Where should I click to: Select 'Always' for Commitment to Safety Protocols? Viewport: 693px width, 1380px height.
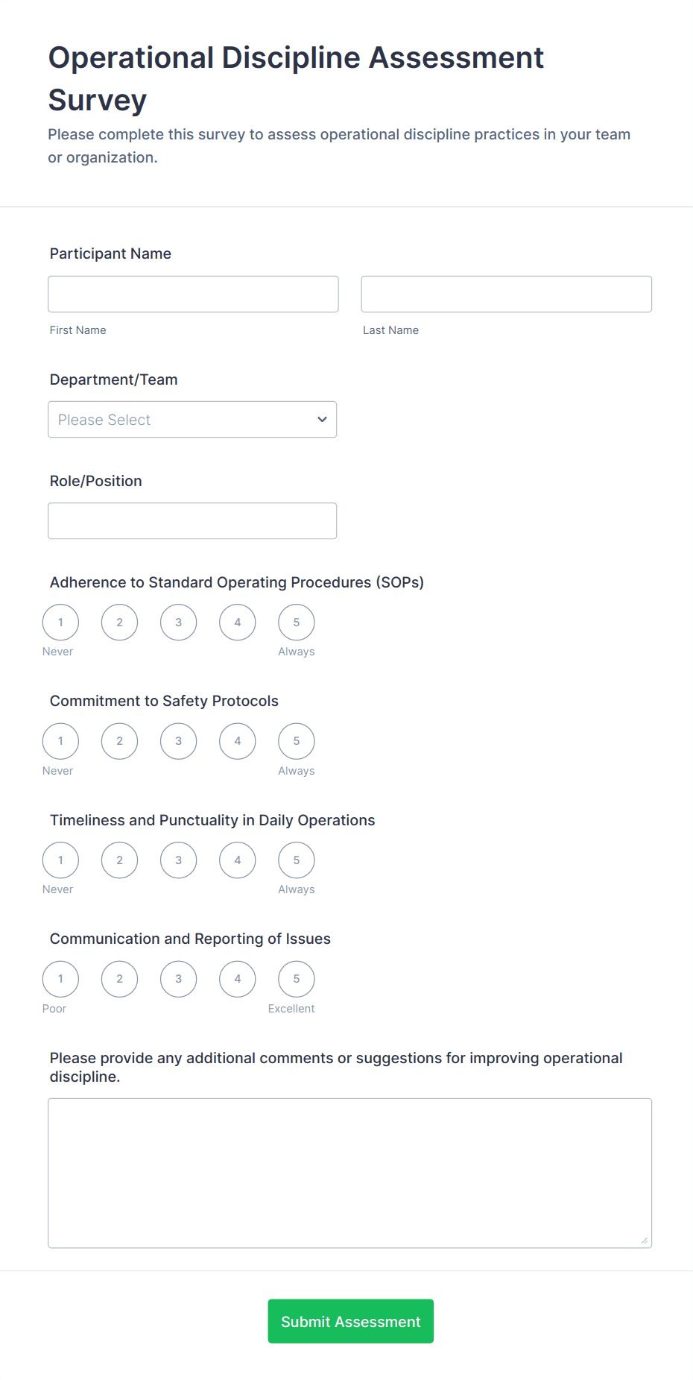pyautogui.click(x=296, y=740)
